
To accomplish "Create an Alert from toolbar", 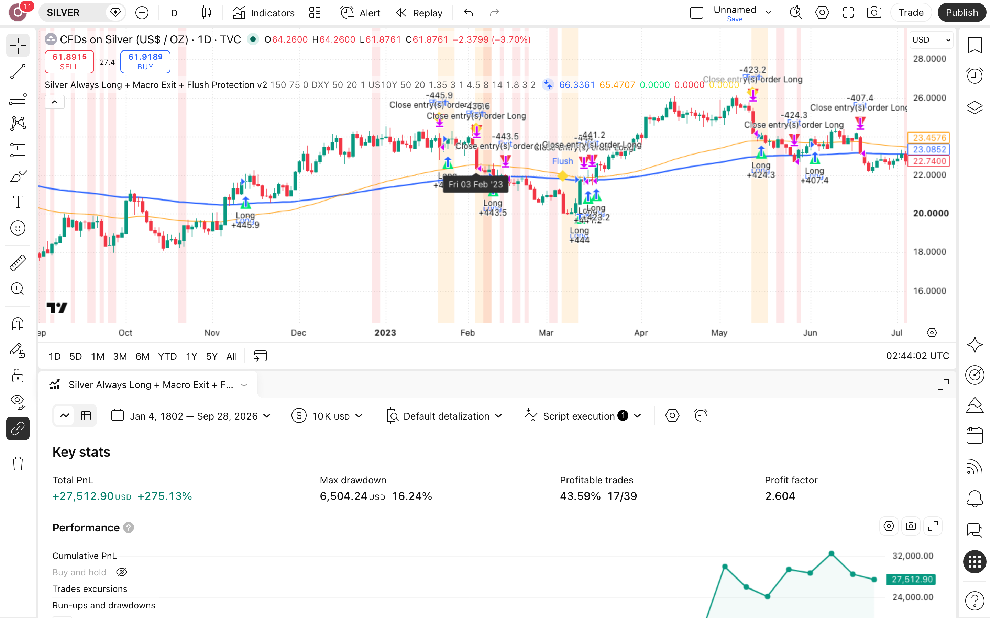I will coord(360,13).
